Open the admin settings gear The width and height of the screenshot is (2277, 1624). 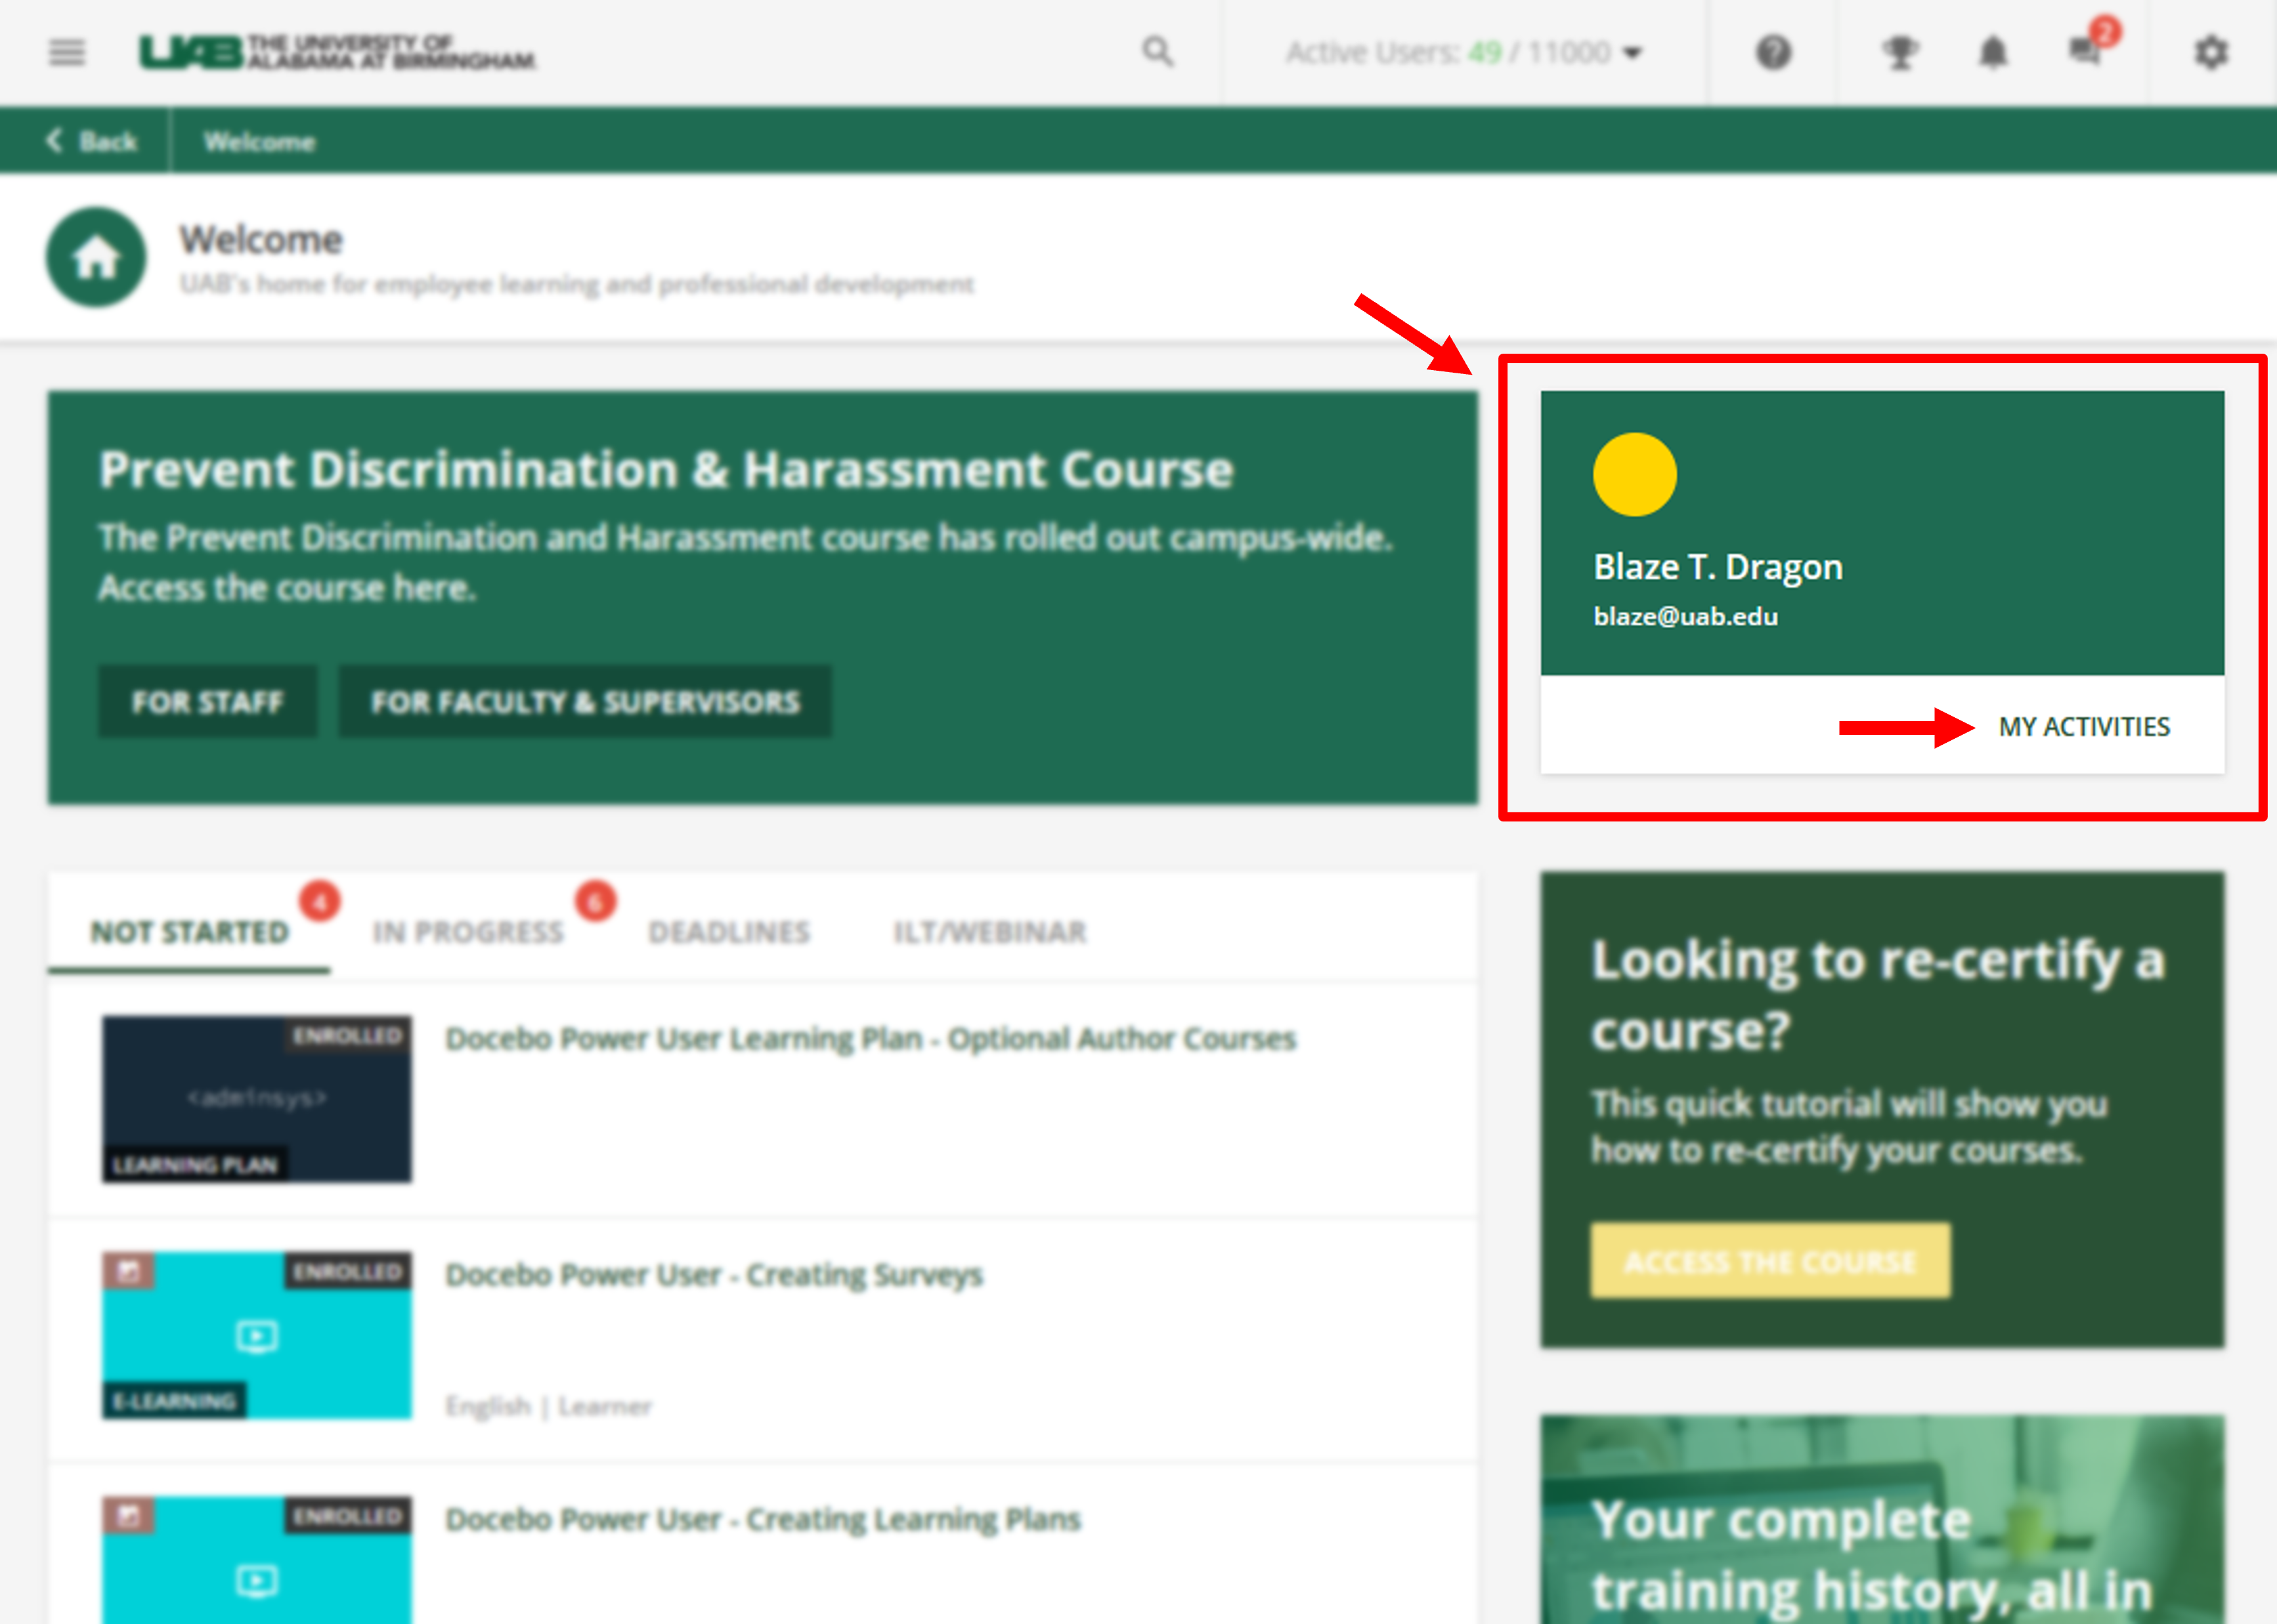[x=2211, y=52]
